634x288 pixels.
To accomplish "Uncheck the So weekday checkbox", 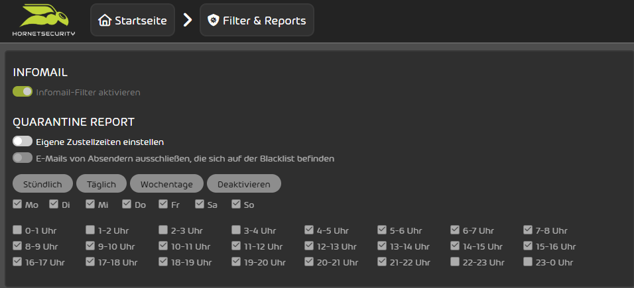I will tap(236, 204).
